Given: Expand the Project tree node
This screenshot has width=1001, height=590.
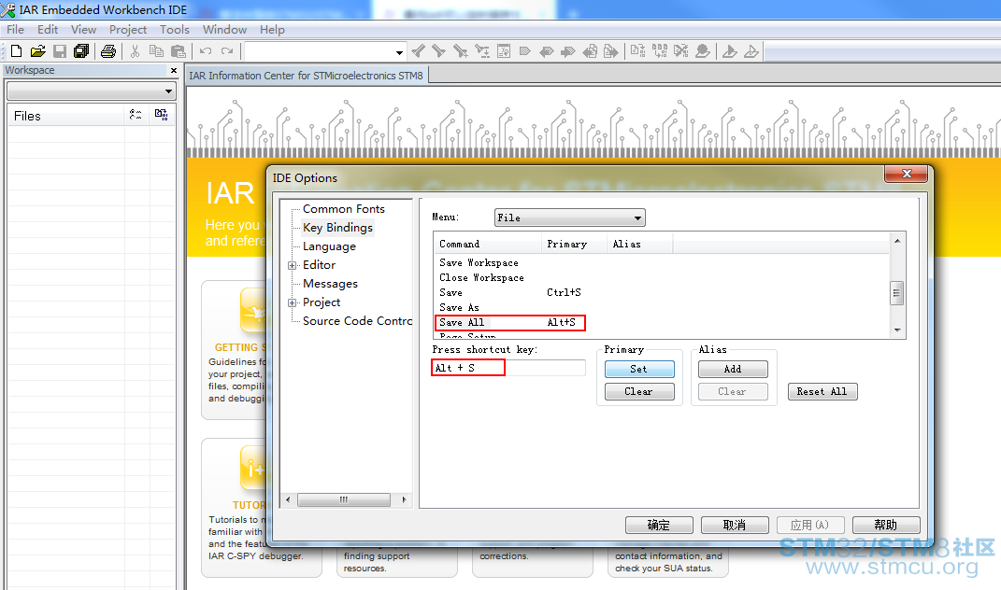Looking at the screenshot, I should 293,303.
